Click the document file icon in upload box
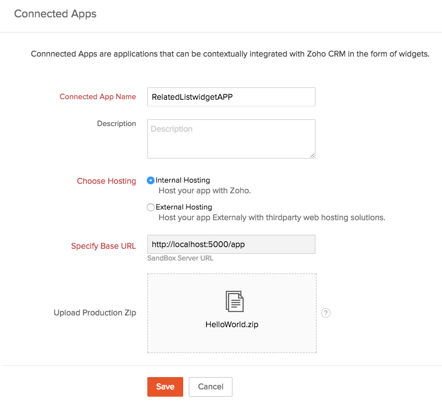The height and width of the screenshot is (409, 442). 234,301
